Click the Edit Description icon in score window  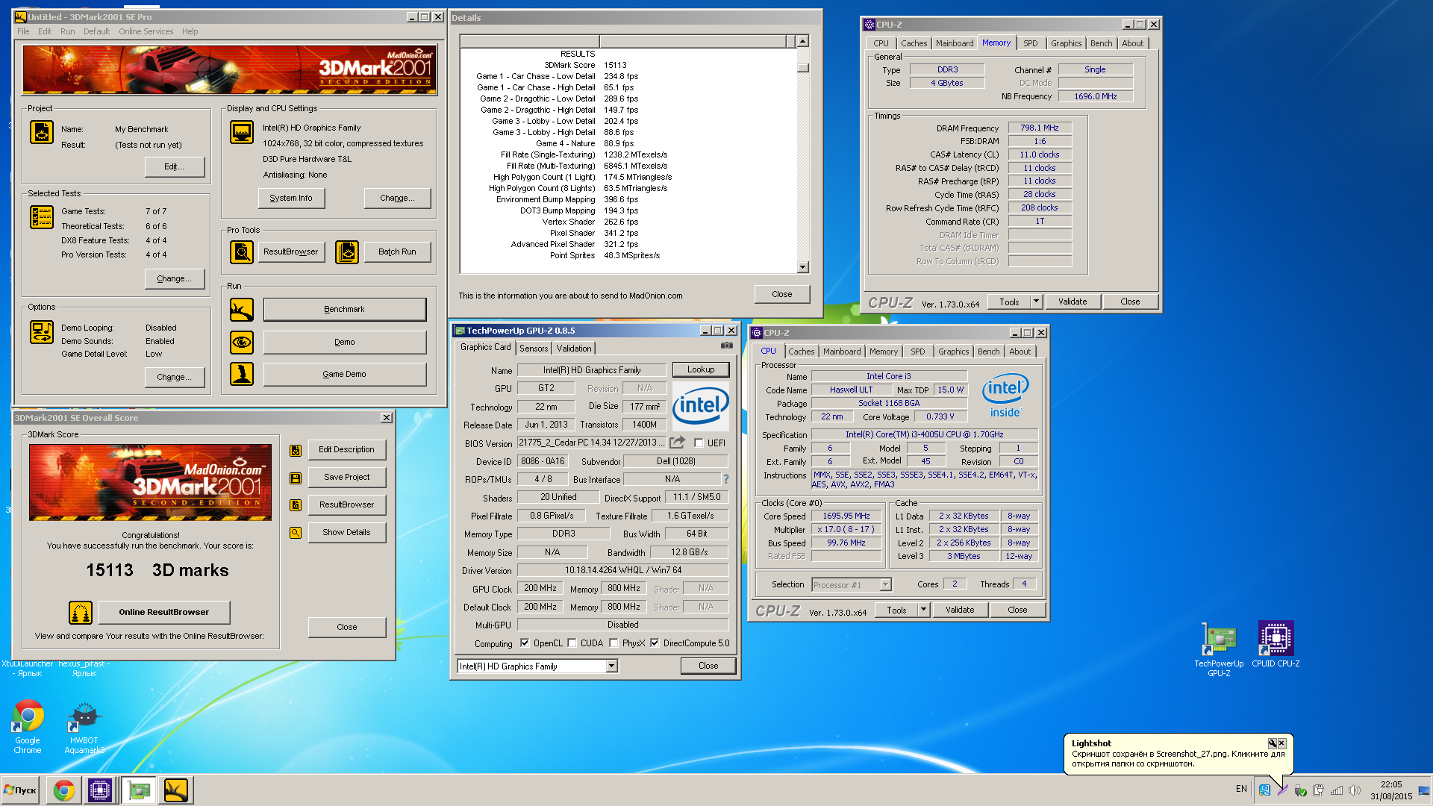(296, 450)
